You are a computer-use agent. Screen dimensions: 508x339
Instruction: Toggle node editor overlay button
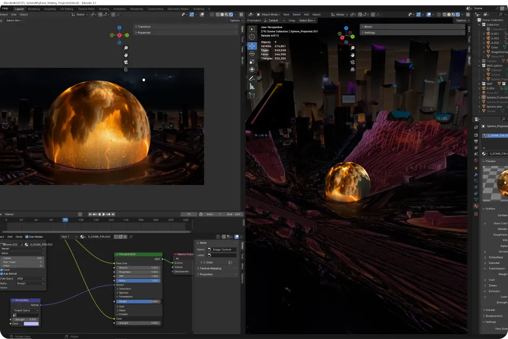click(x=236, y=237)
